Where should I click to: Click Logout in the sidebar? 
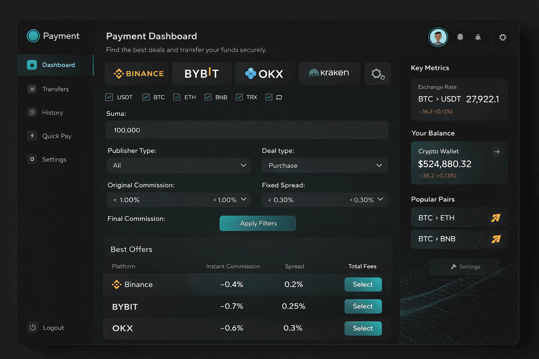click(46, 327)
